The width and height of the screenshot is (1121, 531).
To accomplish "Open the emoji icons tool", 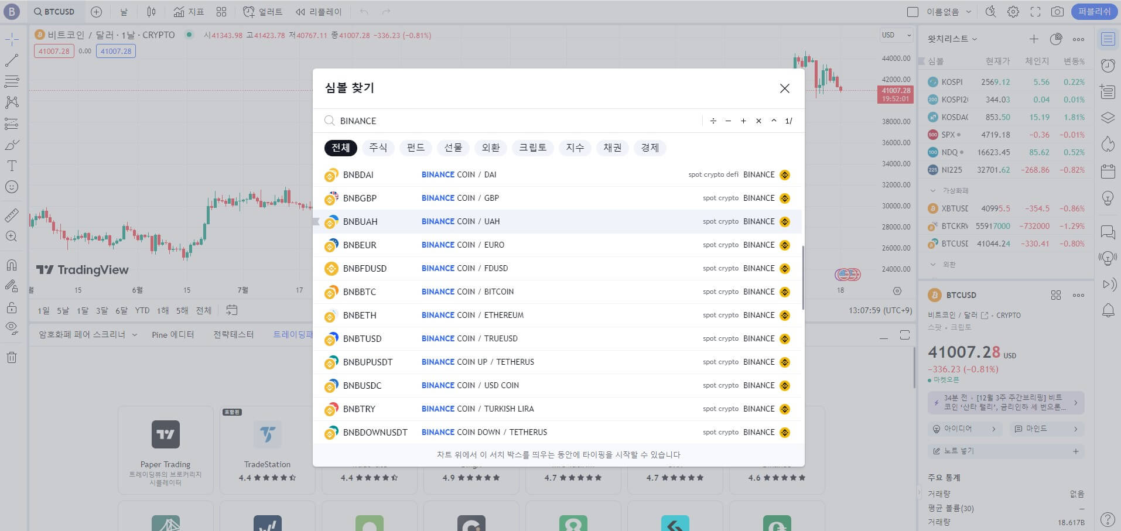I will (12, 187).
